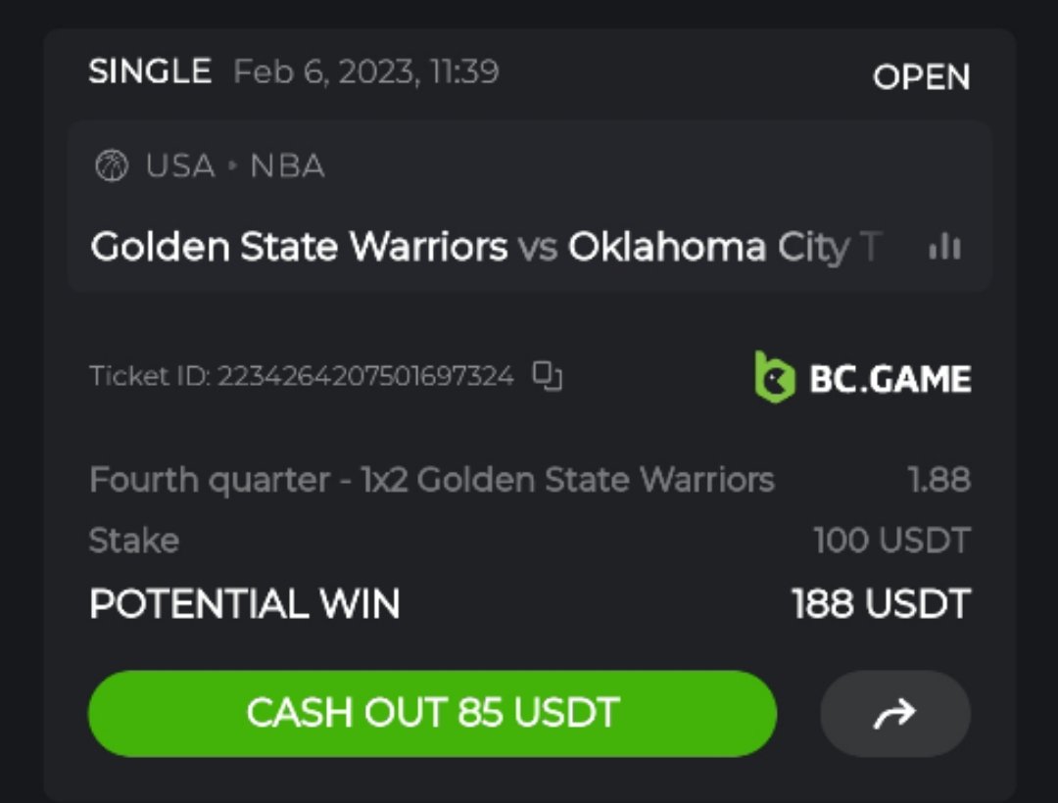Select the SINGLE bet type label
The image size is (1058, 803).
(150, 71)
